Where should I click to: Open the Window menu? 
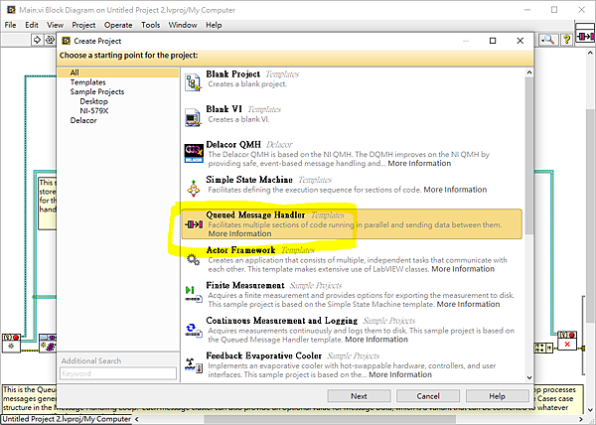point(183,25)
